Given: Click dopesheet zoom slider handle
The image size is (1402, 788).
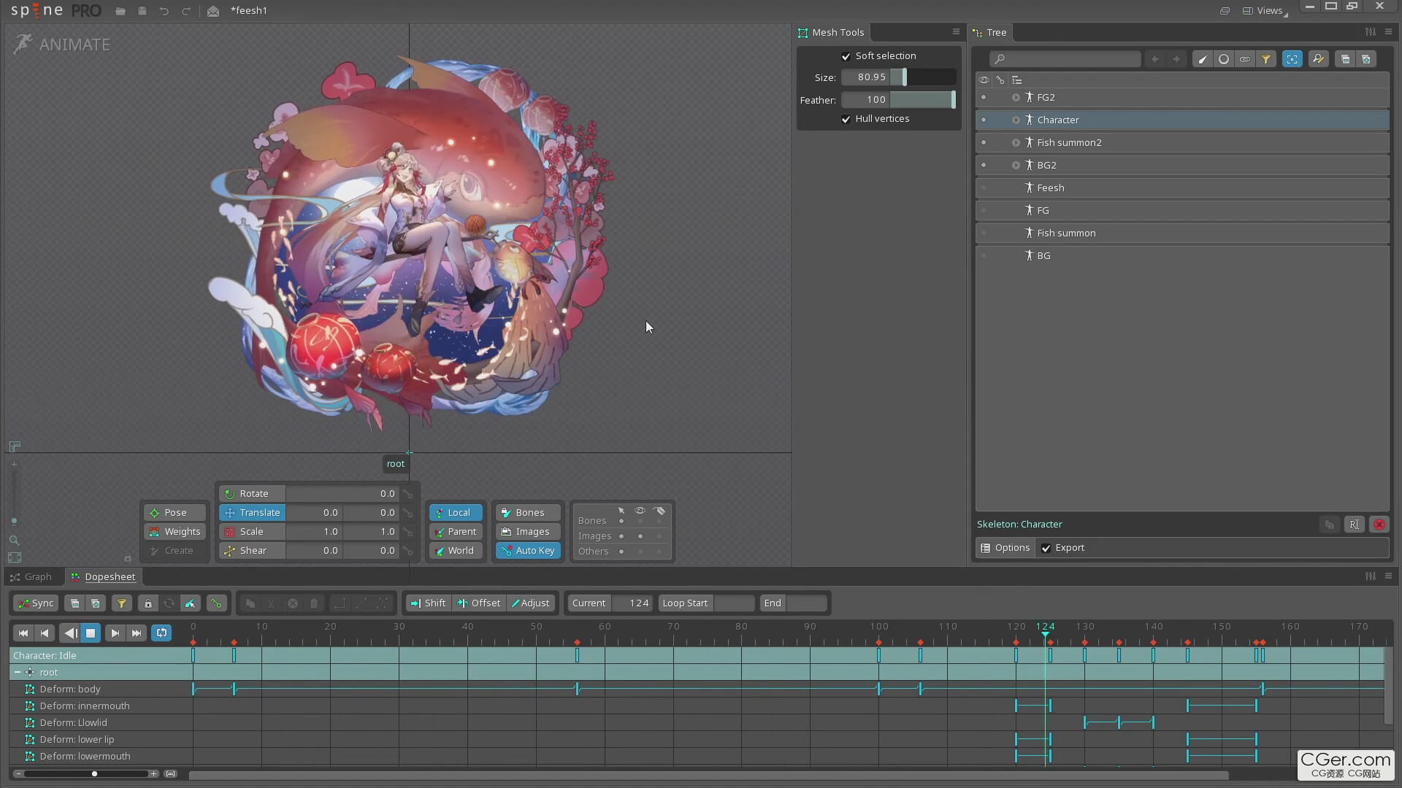Looking at the screenshot, I should point(94,774).
